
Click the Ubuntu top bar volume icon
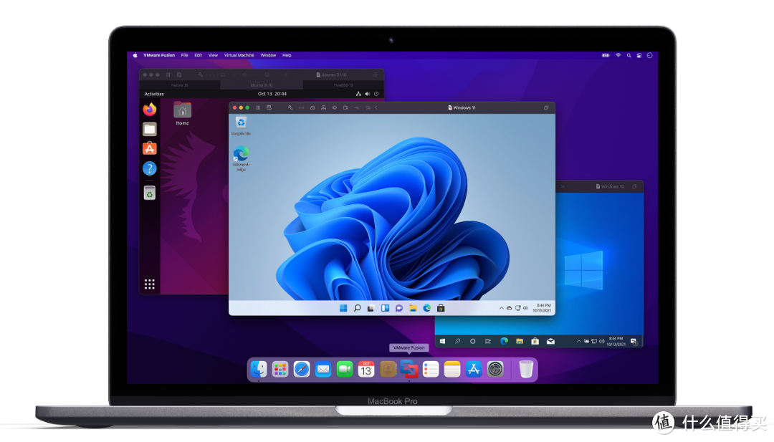[x=367, y=94]
